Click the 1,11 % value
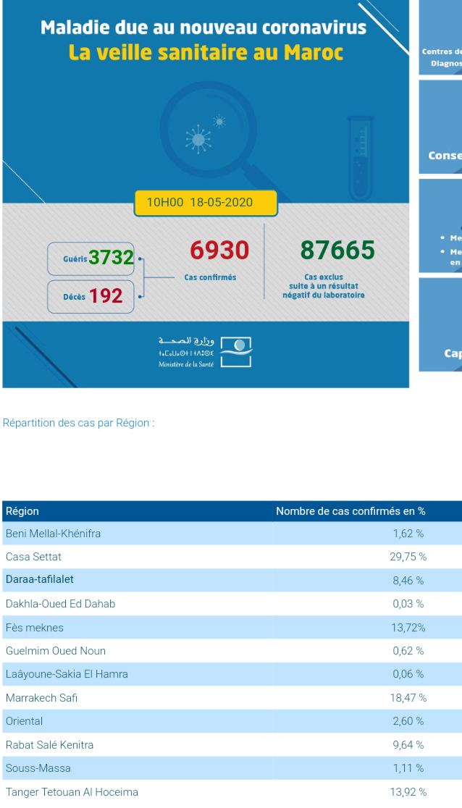 [408, 767]
